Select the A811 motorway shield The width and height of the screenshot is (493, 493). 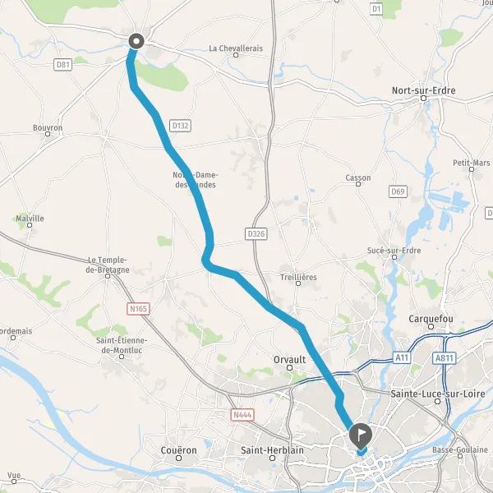pos(444,358)
